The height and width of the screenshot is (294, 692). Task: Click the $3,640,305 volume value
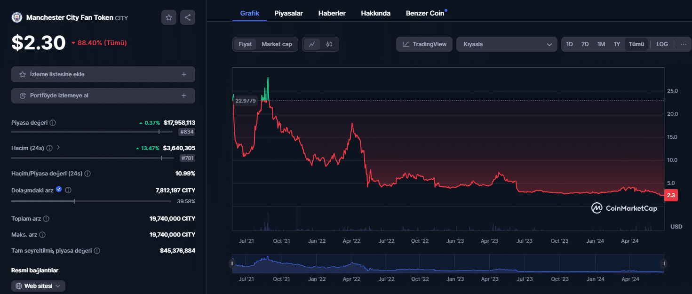(x=179, y=148)
